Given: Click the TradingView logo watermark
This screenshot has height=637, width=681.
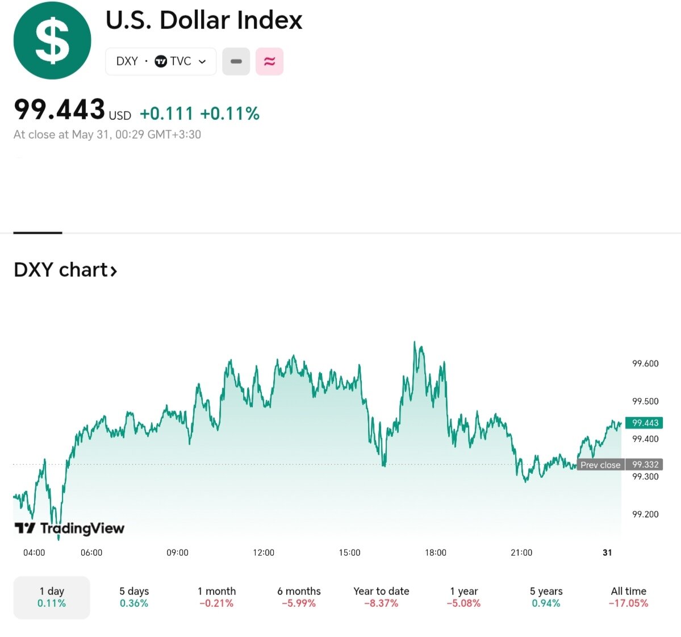Looking at the screenshot, I should tap(69, 528).
